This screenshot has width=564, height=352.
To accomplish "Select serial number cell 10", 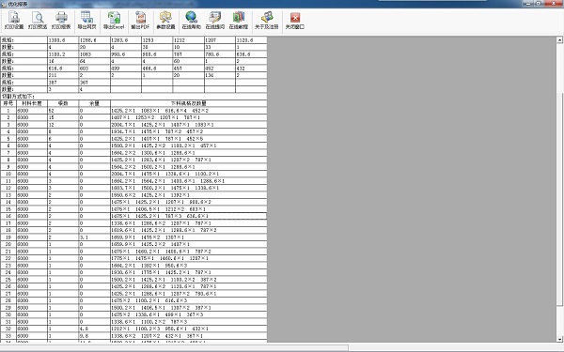I will (8, 174).
